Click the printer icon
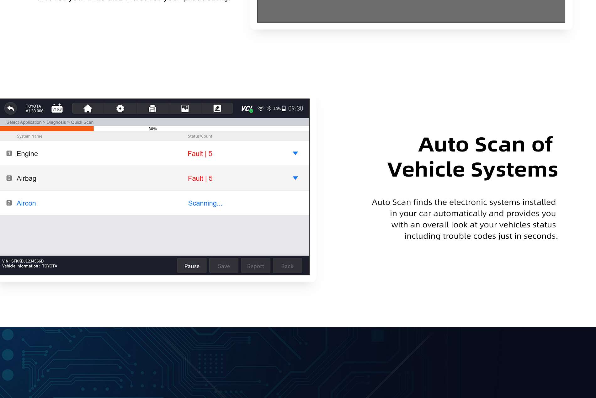 (152, 109)
